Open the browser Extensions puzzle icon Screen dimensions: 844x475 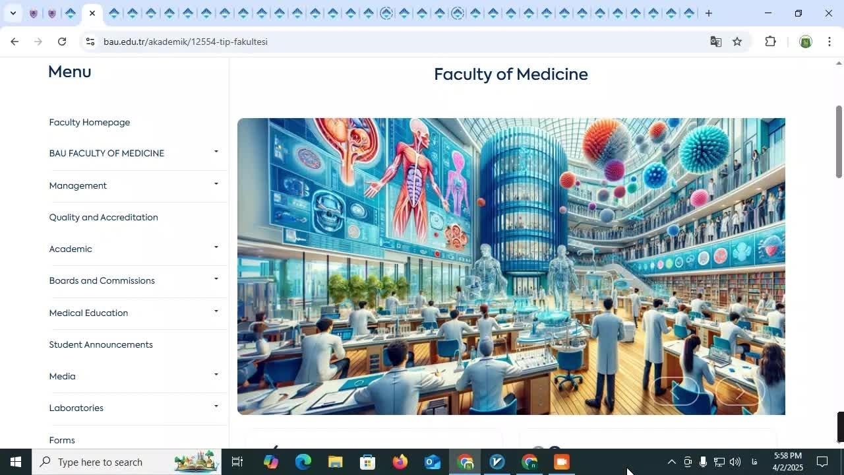tap(770, 42)
